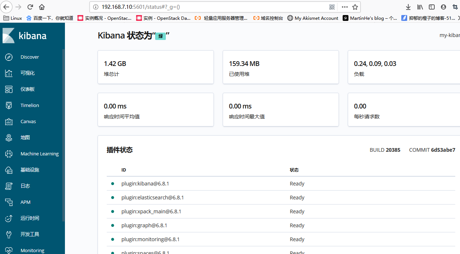Open 日志 in the sidebar
Image resolution: width=460 pixels, height=254 pixels.
pos(25,186)
